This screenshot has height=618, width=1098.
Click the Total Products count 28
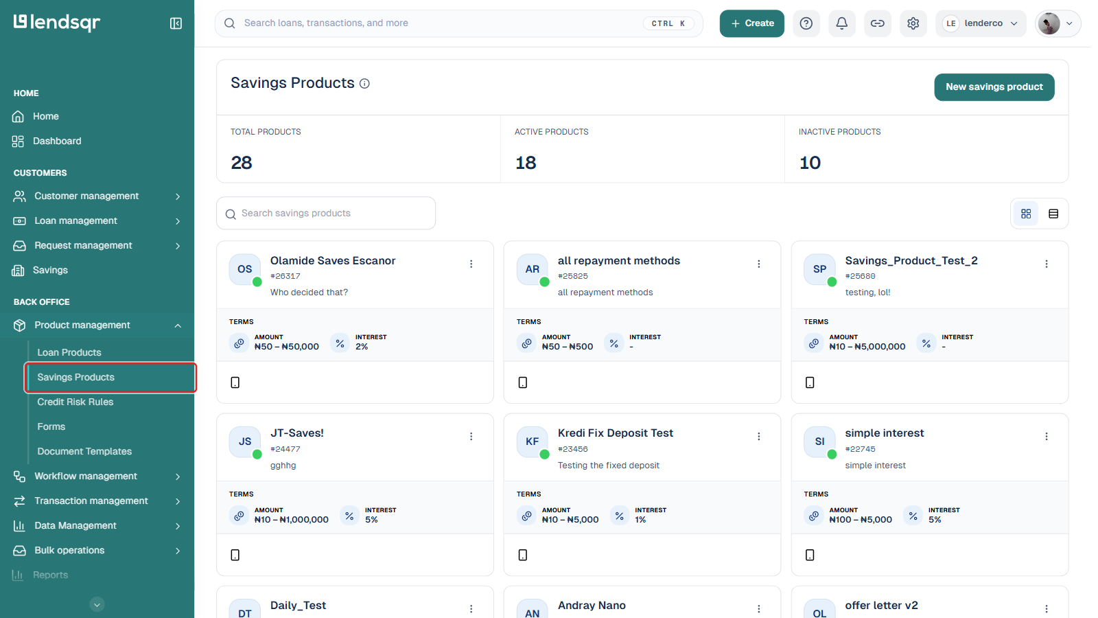pyautogui.click(x=242, y=163)
